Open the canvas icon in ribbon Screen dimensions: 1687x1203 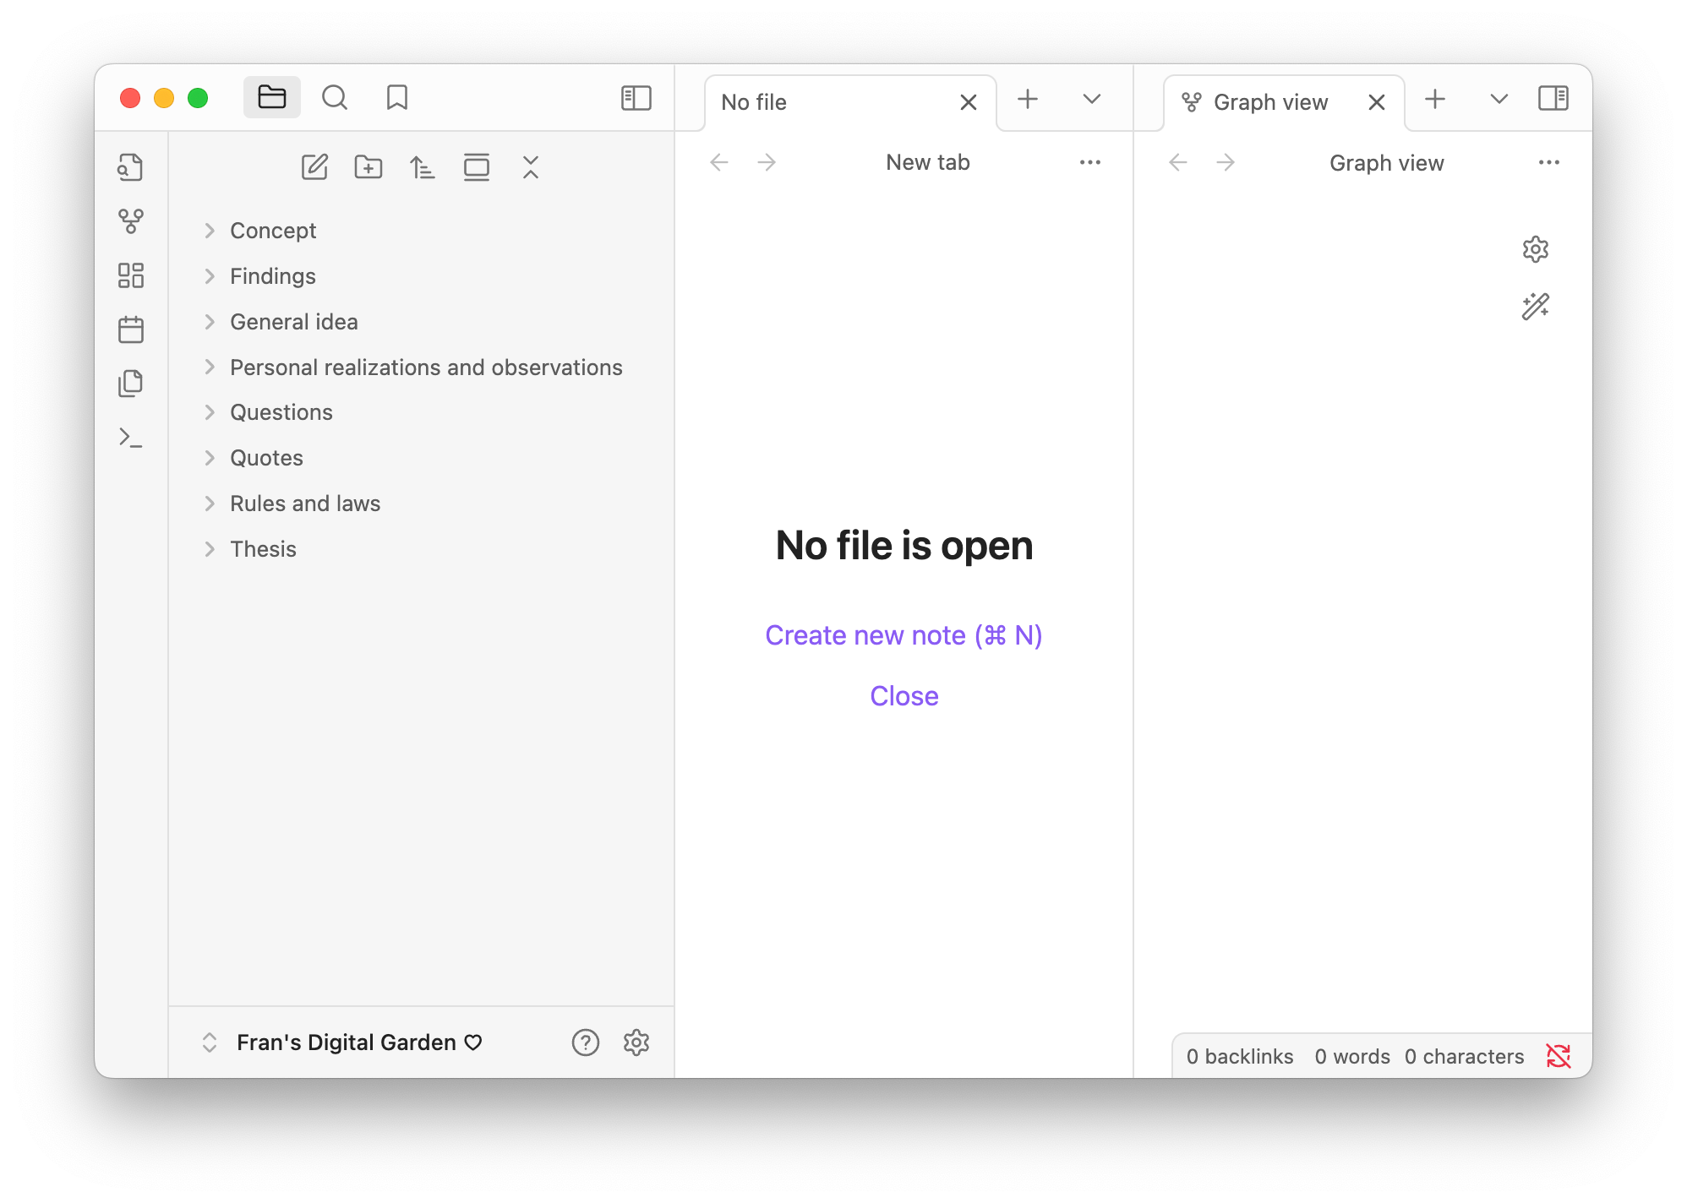[x=130, y=275]
